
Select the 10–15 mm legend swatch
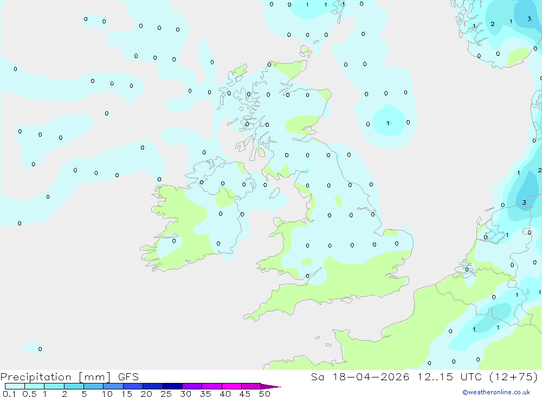(113, 386)
